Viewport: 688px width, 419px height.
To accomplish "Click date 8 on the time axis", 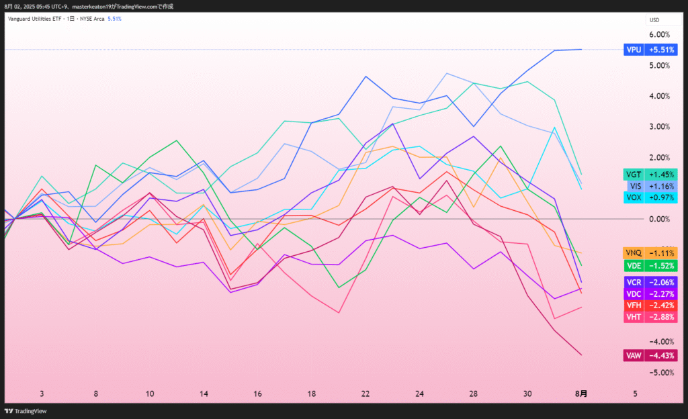I will (x=95, y=393).
